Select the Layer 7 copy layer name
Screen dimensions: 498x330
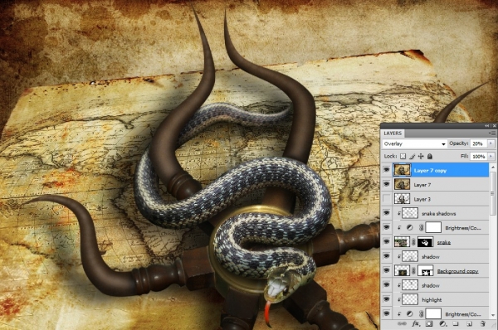[430, 171]
